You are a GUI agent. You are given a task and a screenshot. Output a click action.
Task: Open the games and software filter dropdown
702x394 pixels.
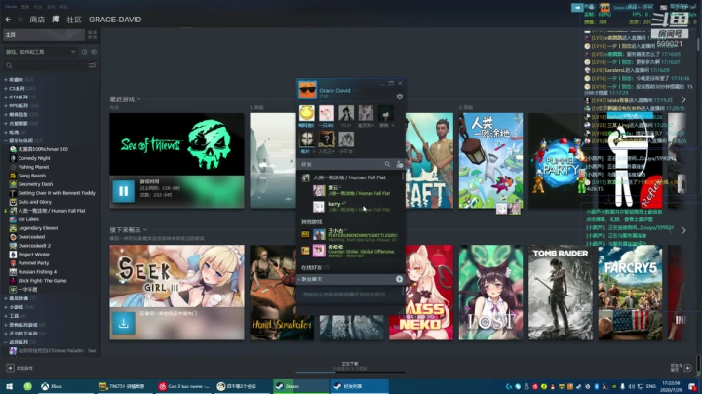tap(40, 52)
